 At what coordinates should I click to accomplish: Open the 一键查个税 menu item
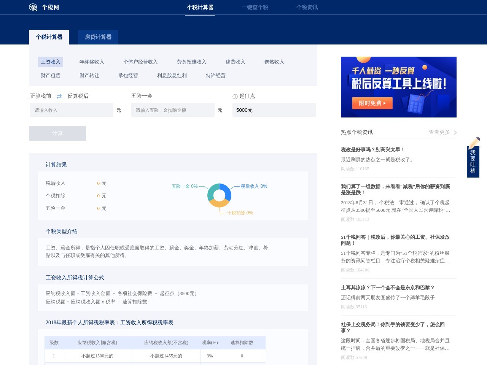(255, 7)
